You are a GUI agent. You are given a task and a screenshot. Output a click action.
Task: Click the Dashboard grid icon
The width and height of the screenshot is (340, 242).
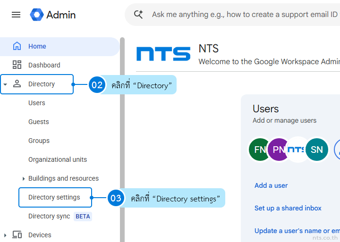17,65
